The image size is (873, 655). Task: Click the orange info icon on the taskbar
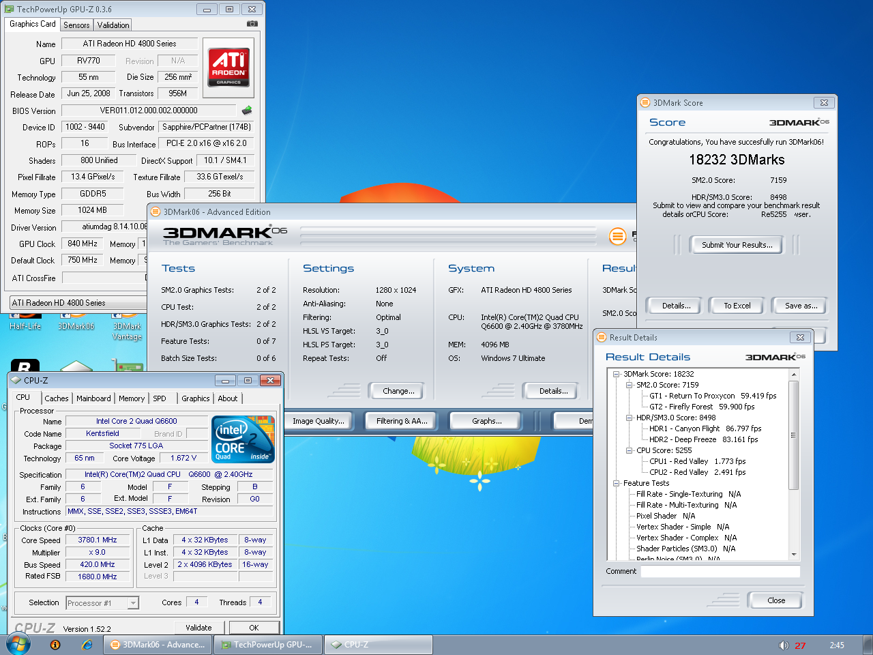[x=55, y=645]
